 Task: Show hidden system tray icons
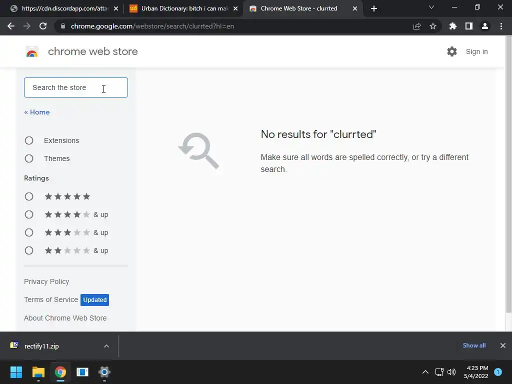[425, 372]
